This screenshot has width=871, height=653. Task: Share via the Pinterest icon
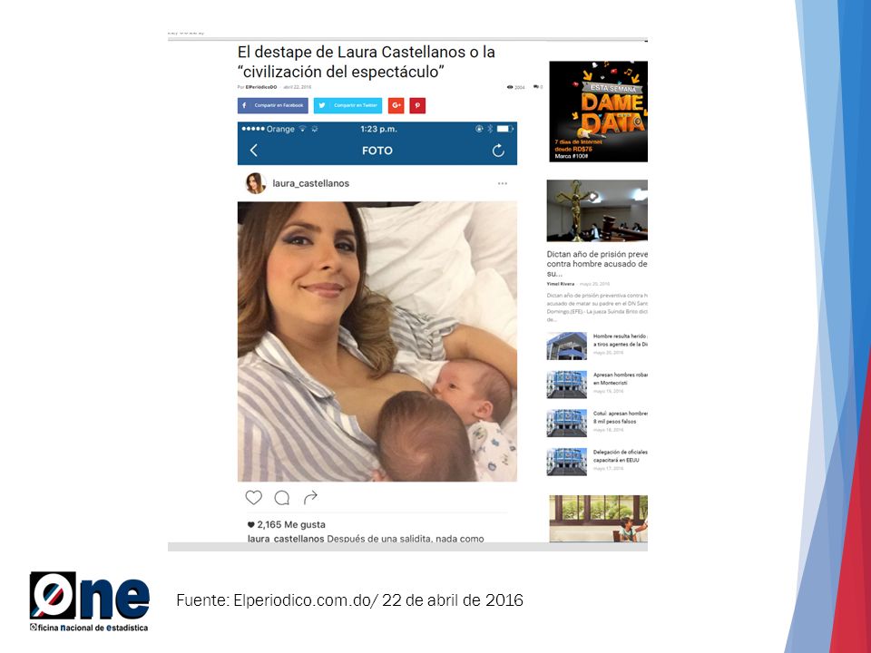tap(417, 105)
